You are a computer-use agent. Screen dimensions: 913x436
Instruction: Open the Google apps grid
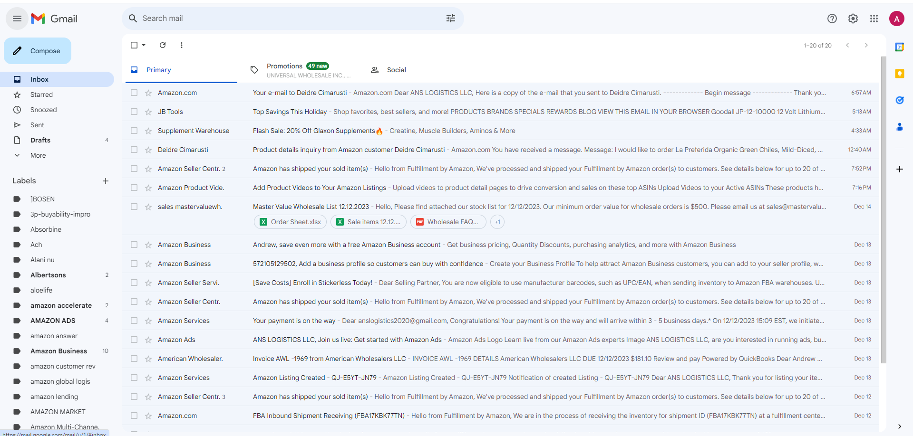(x=874, y=19)
